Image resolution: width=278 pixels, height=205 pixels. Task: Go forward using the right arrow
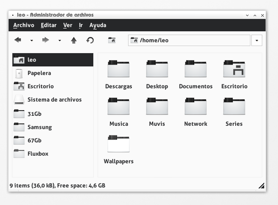(x=46, y=40)
